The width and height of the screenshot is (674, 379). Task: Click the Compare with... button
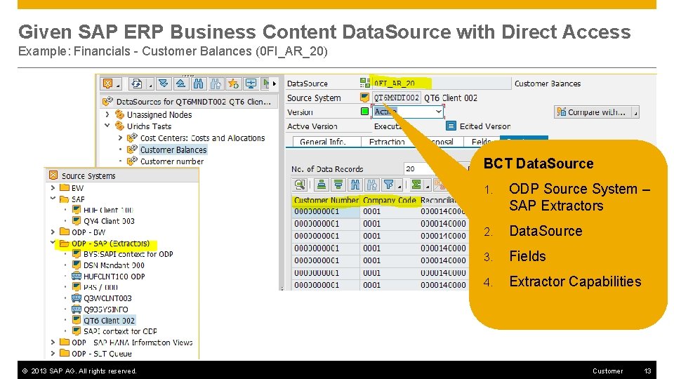[x=593, y=112]
